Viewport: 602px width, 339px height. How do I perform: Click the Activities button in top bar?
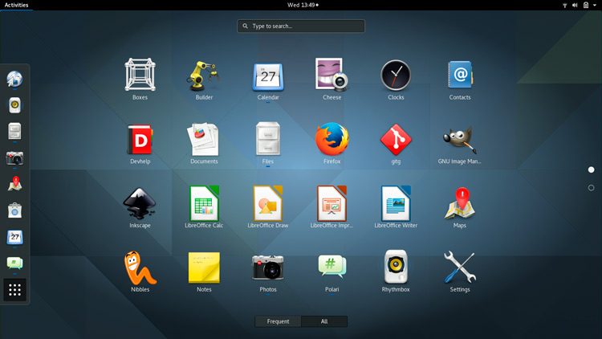(x=16, y=5)
